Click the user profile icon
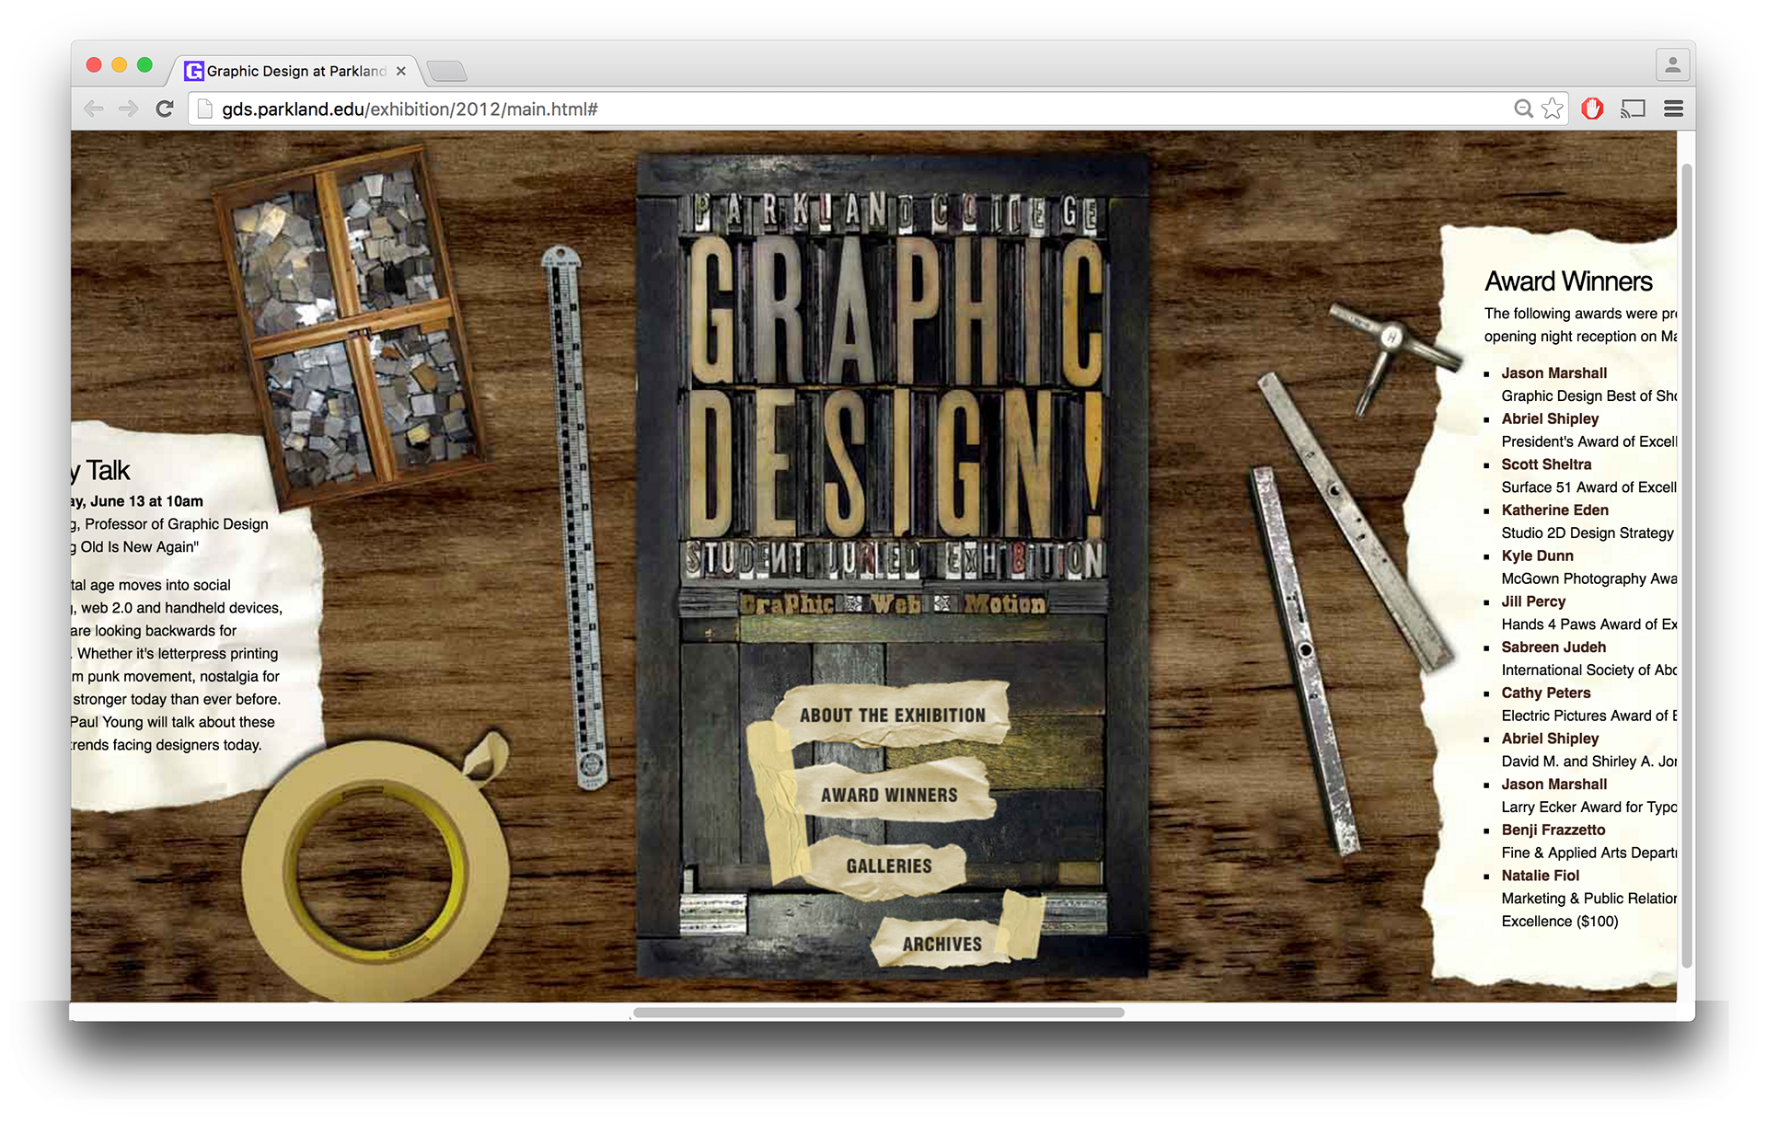Viewport: 1767px width, 1123px height. (1672, 65)
